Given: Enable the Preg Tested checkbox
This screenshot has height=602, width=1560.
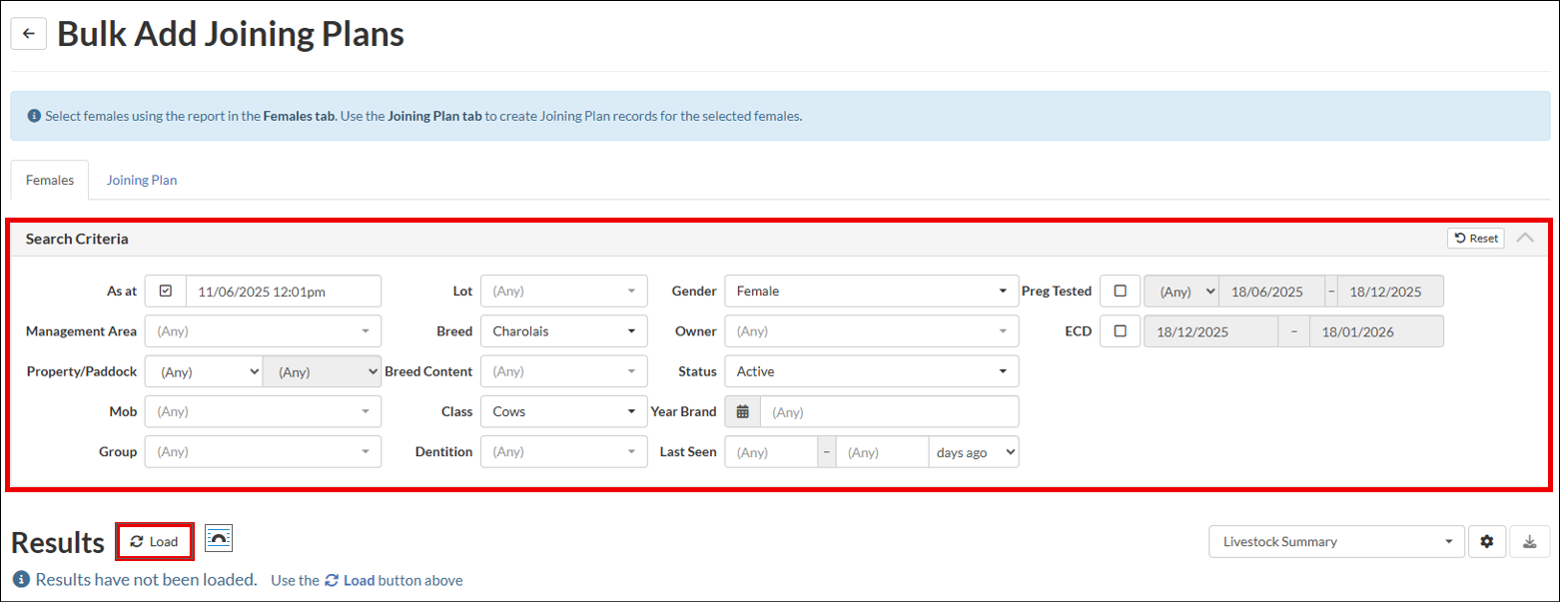Looking at the screenshot, I should point(1120,292).
